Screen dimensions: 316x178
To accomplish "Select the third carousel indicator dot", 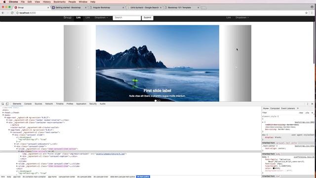I will (x=159, y=100).
